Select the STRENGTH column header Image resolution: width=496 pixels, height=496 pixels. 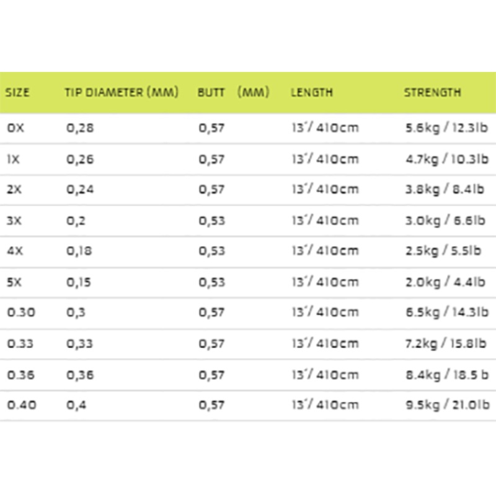pyautogui.click(x=432, y=93)
